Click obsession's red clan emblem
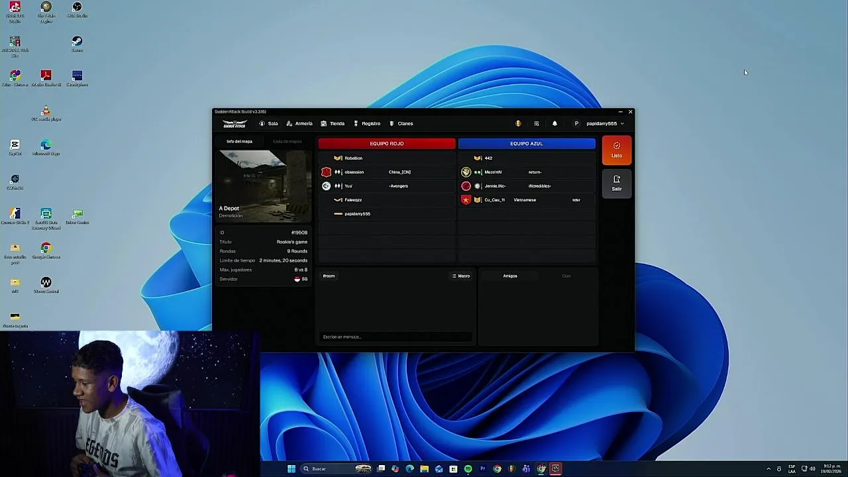The height and width of the screenshot is (477, 848). click(x=326, y=172)
